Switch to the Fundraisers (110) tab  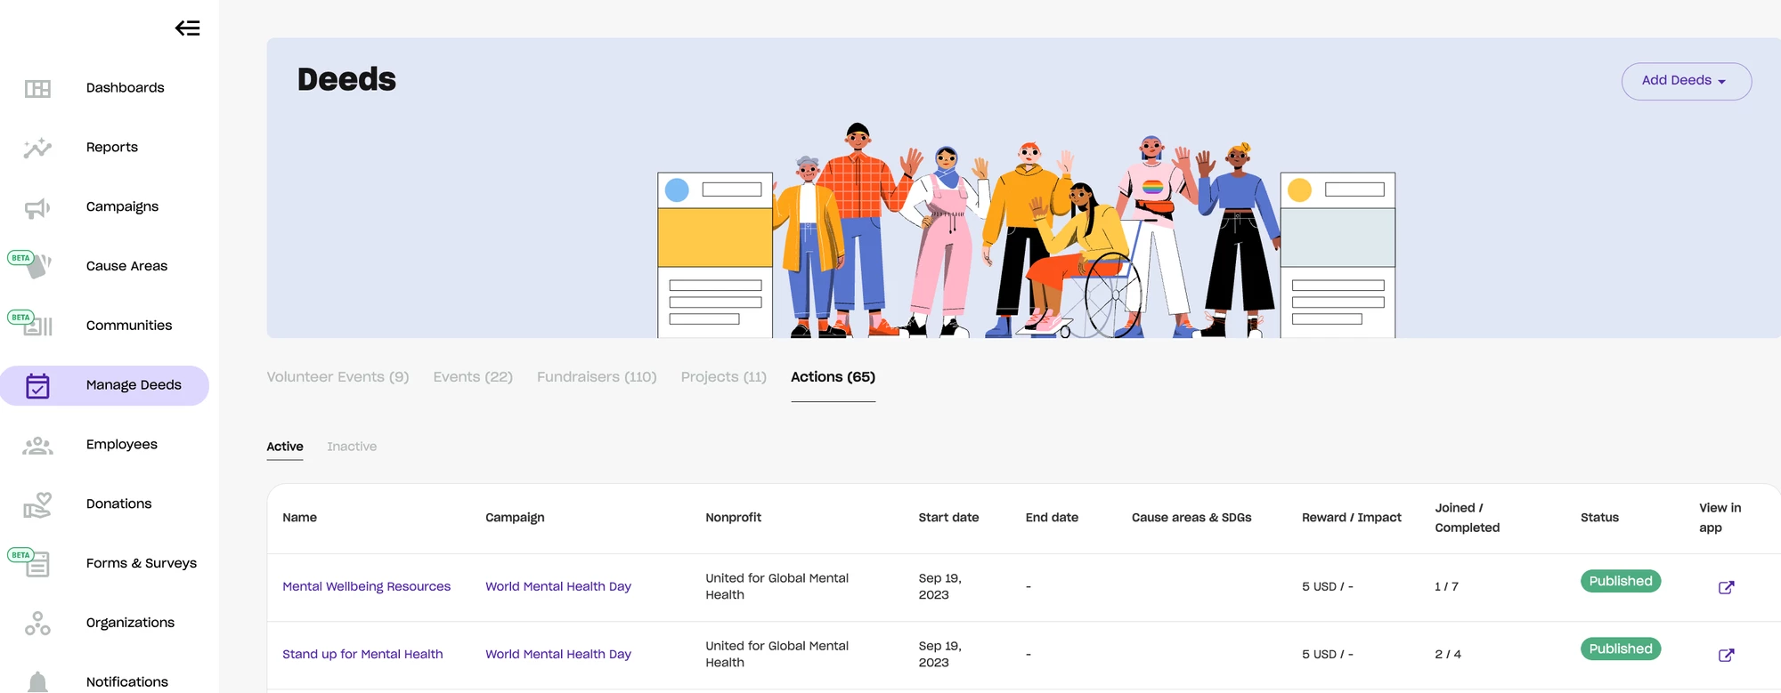point(597,377)
